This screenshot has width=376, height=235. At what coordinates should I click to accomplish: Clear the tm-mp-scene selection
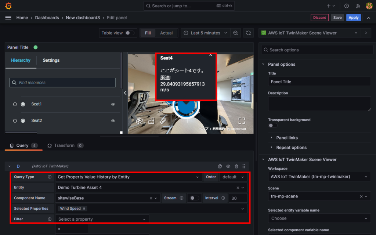361,196
